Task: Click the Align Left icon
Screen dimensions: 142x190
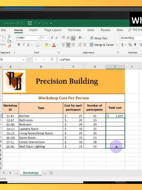Action: pyautogui.click(x=63, y=45)
